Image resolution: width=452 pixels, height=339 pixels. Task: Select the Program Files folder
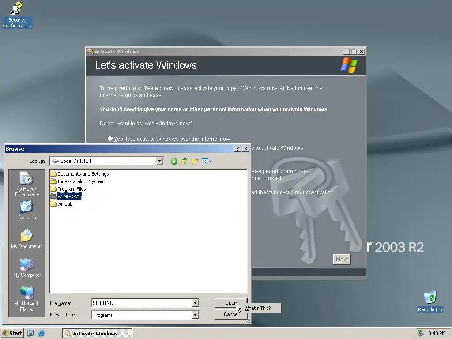tap(68, 189)
